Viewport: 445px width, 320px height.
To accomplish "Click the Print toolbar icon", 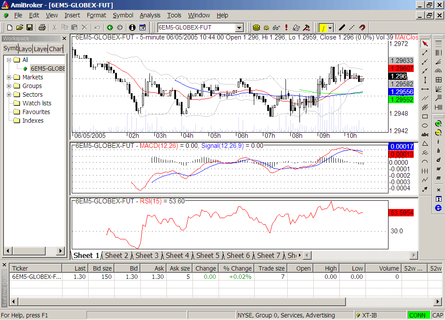I will point(42,28).
